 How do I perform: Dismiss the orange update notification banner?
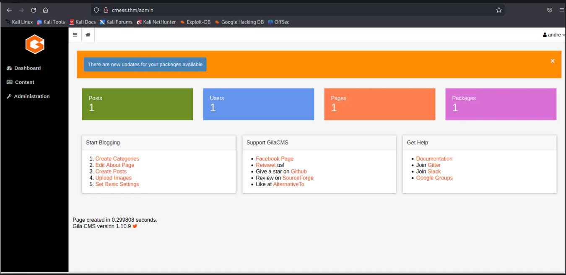pos(552,61)
